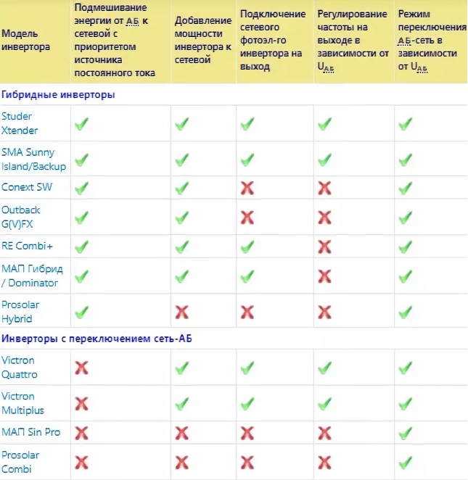The image size is (468, 480).
Task: Click the green check for Victron Multiplus frequency regulation
Action: (x=324, y=404)
